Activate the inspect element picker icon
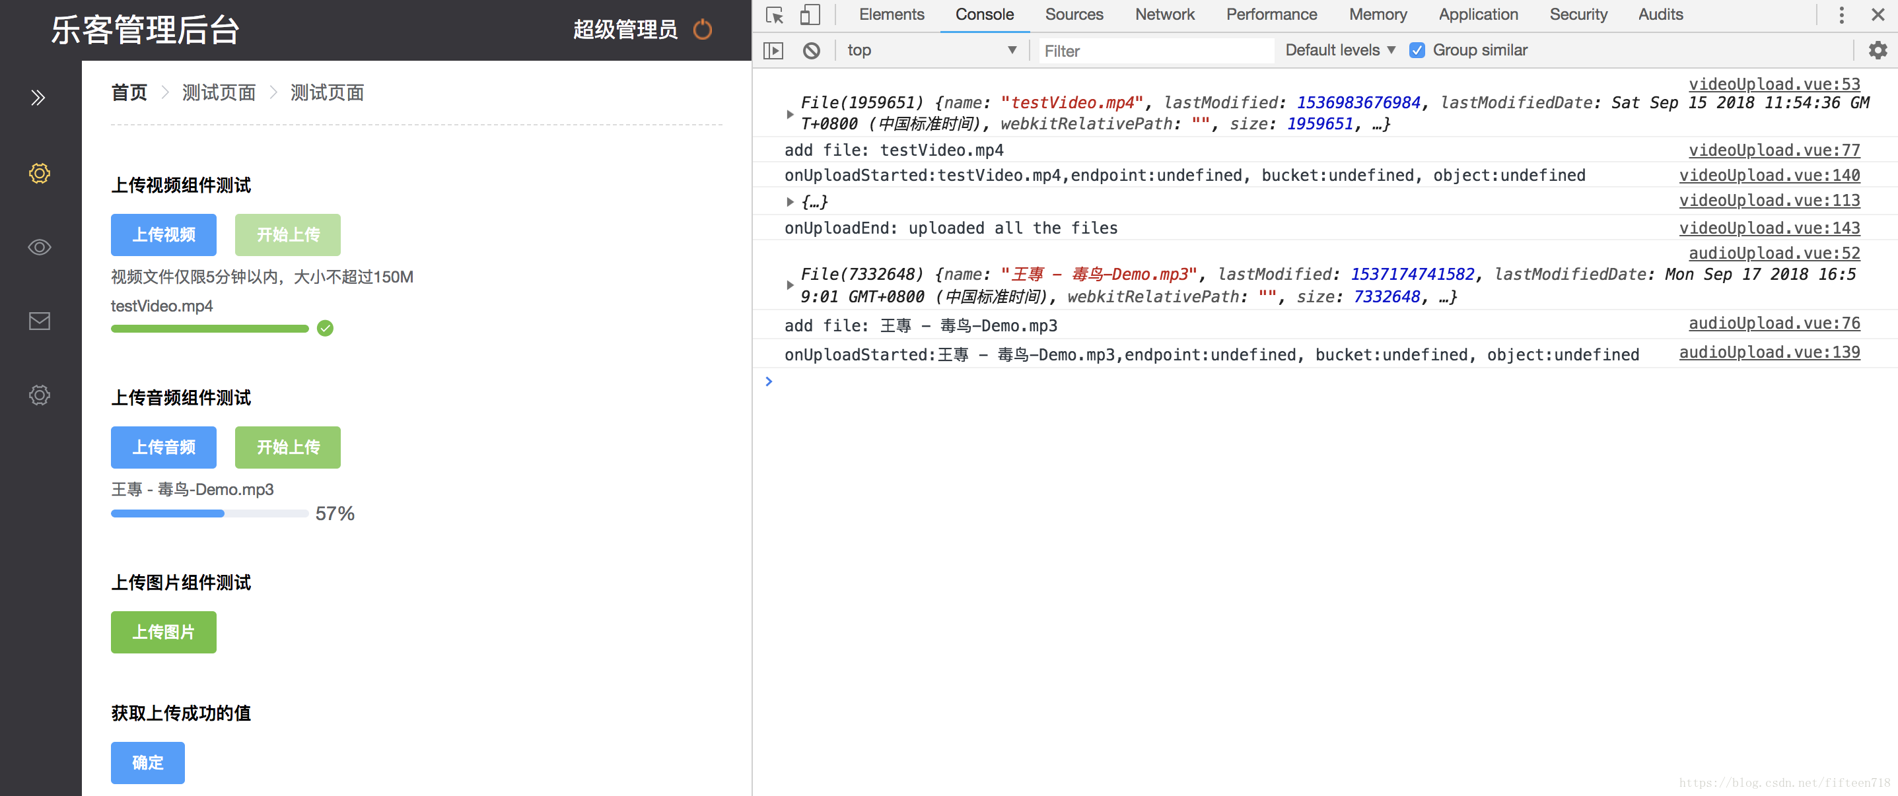This screenshot has width=1898, height=796. click(775, 15)
